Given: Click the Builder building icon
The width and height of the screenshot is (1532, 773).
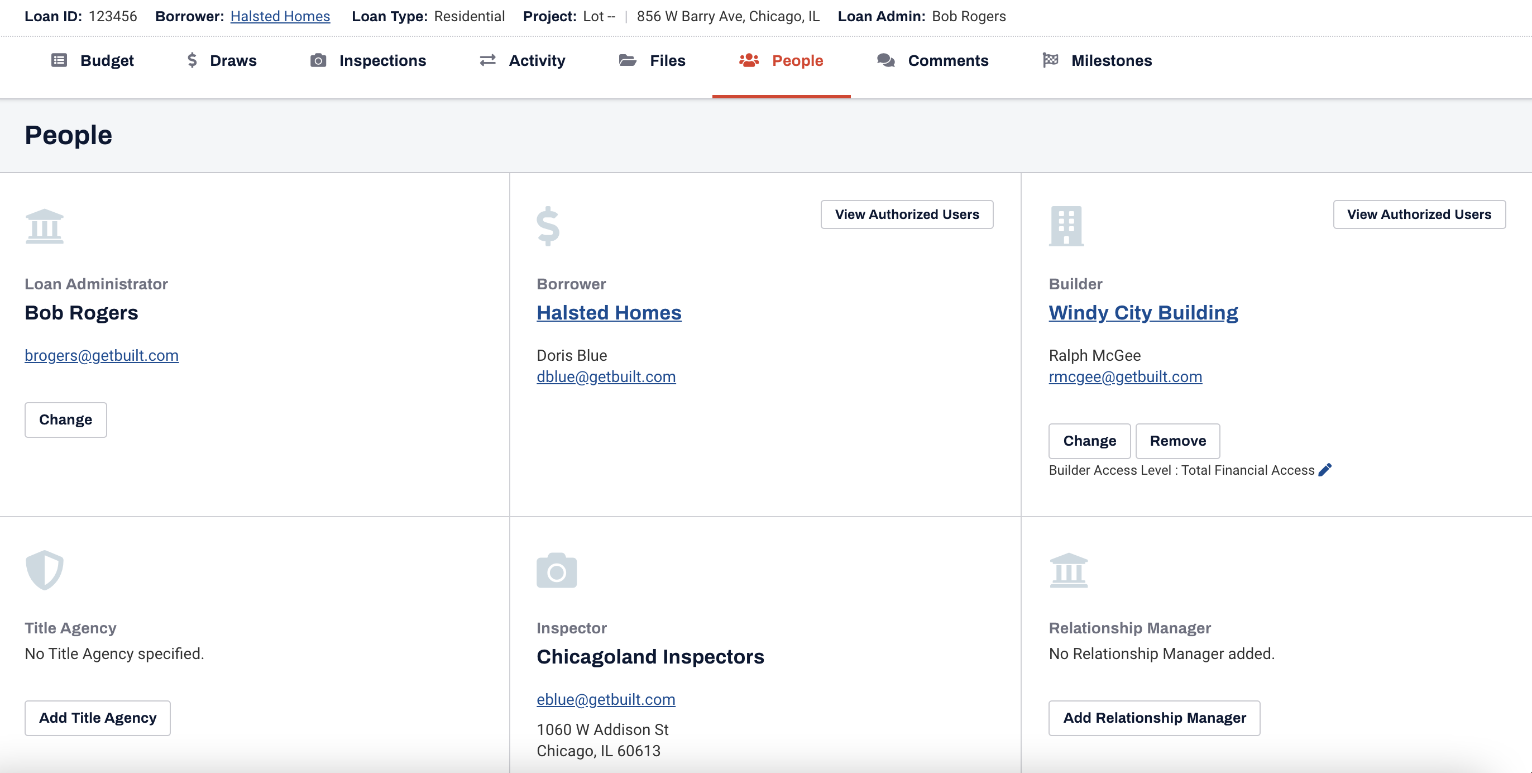Looking at the screenshot, I should pos(1066,226).
